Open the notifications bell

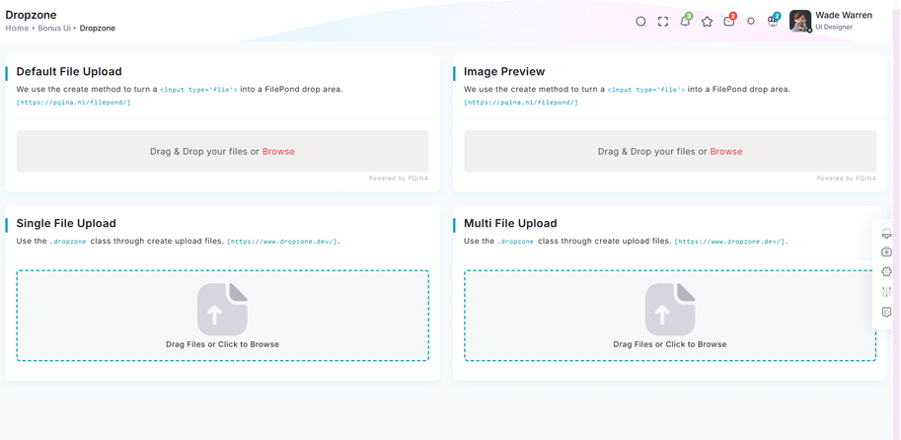pos(685,22)
